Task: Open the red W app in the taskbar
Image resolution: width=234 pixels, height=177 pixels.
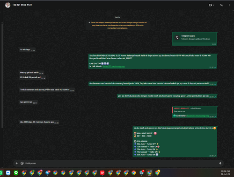Action: [102, 172]
